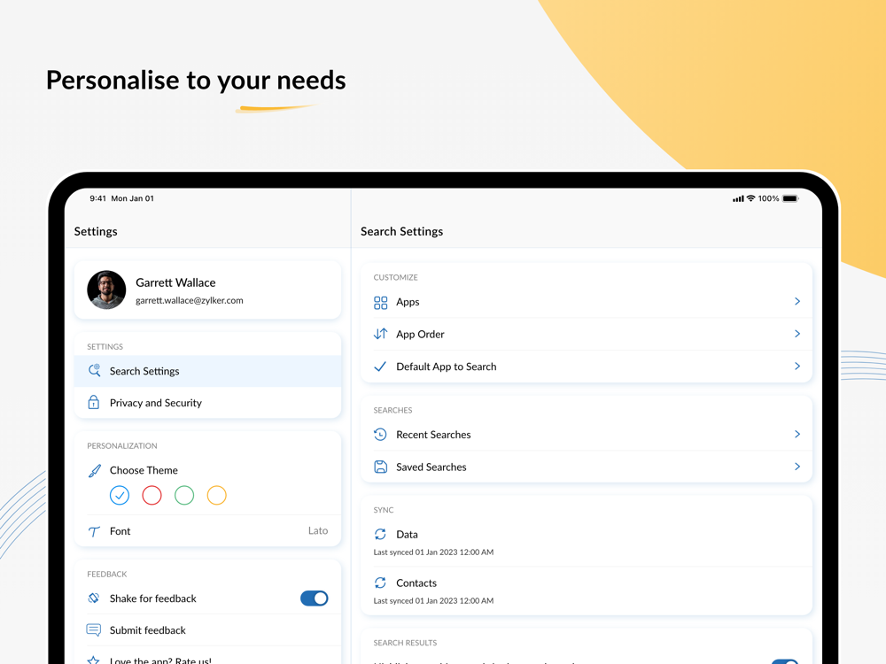886x664 pixels.
Task: Open Default App to Search label
Action: (x=447, y=367)
